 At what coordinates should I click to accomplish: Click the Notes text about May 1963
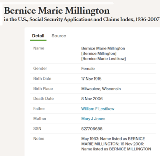pyautogui.click(x=116, y=144)
